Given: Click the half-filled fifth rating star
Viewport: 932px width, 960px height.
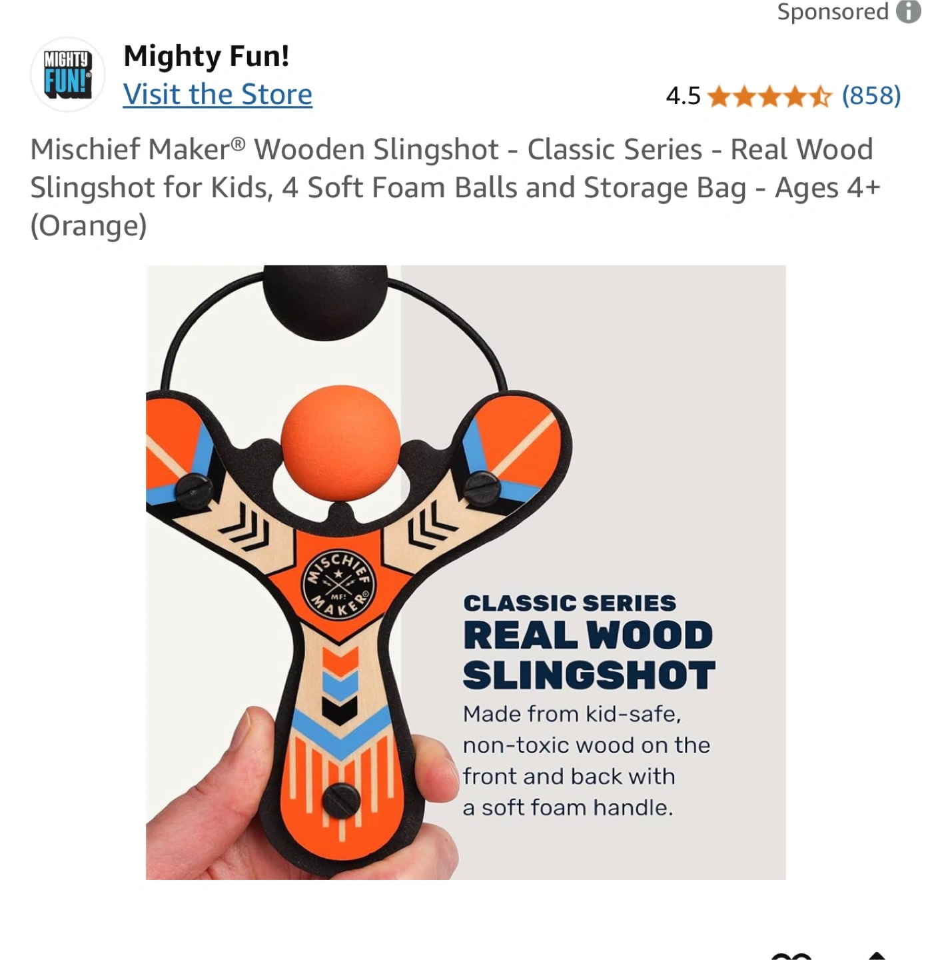Looking at the screenshot, I should coord(820,97).
